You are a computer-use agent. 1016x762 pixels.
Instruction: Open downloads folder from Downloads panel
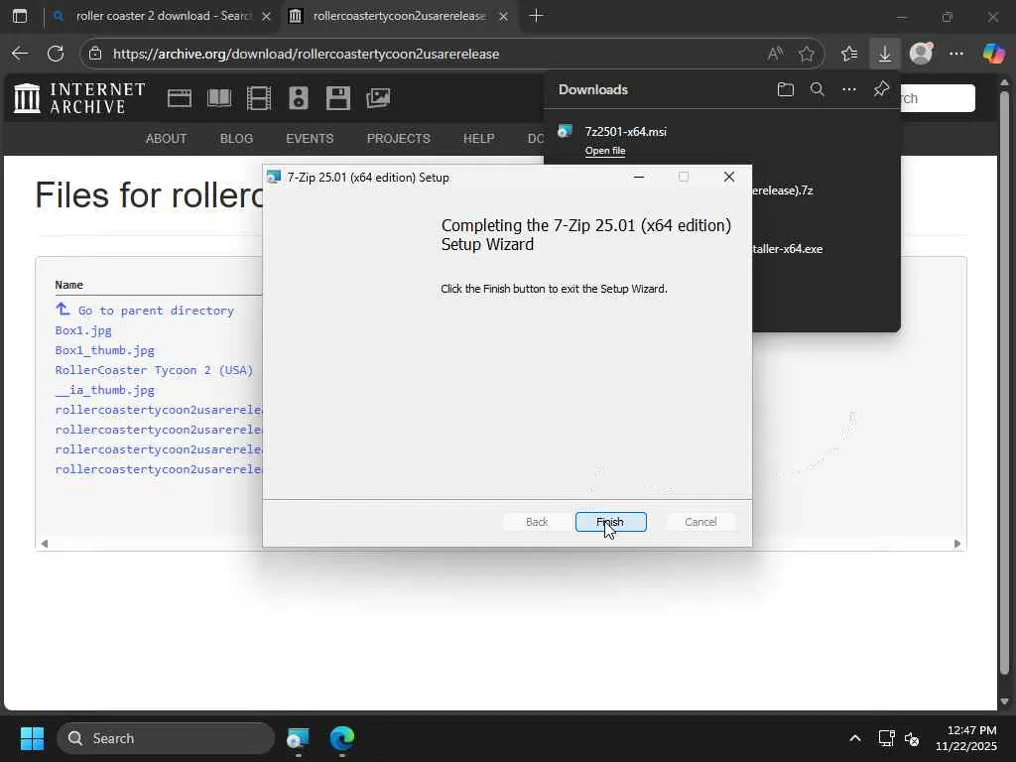point(786,89)
